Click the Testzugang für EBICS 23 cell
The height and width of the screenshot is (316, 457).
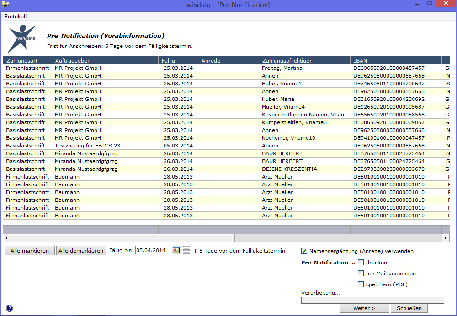coord(87,146)
